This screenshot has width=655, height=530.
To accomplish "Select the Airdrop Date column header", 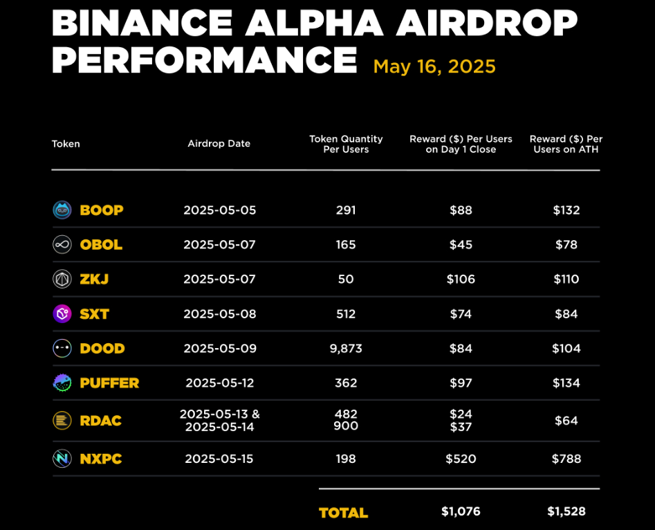I will [219, 144].
